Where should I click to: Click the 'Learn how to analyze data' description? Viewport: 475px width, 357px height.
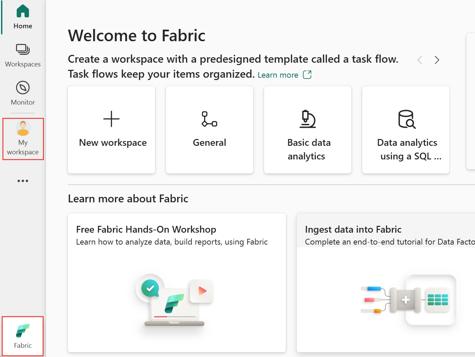click(172, 242)
